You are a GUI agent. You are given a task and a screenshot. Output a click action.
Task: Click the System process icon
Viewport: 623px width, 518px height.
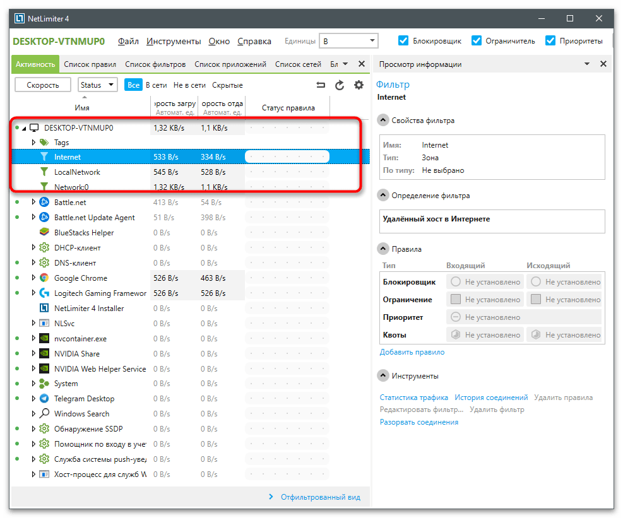44,384
